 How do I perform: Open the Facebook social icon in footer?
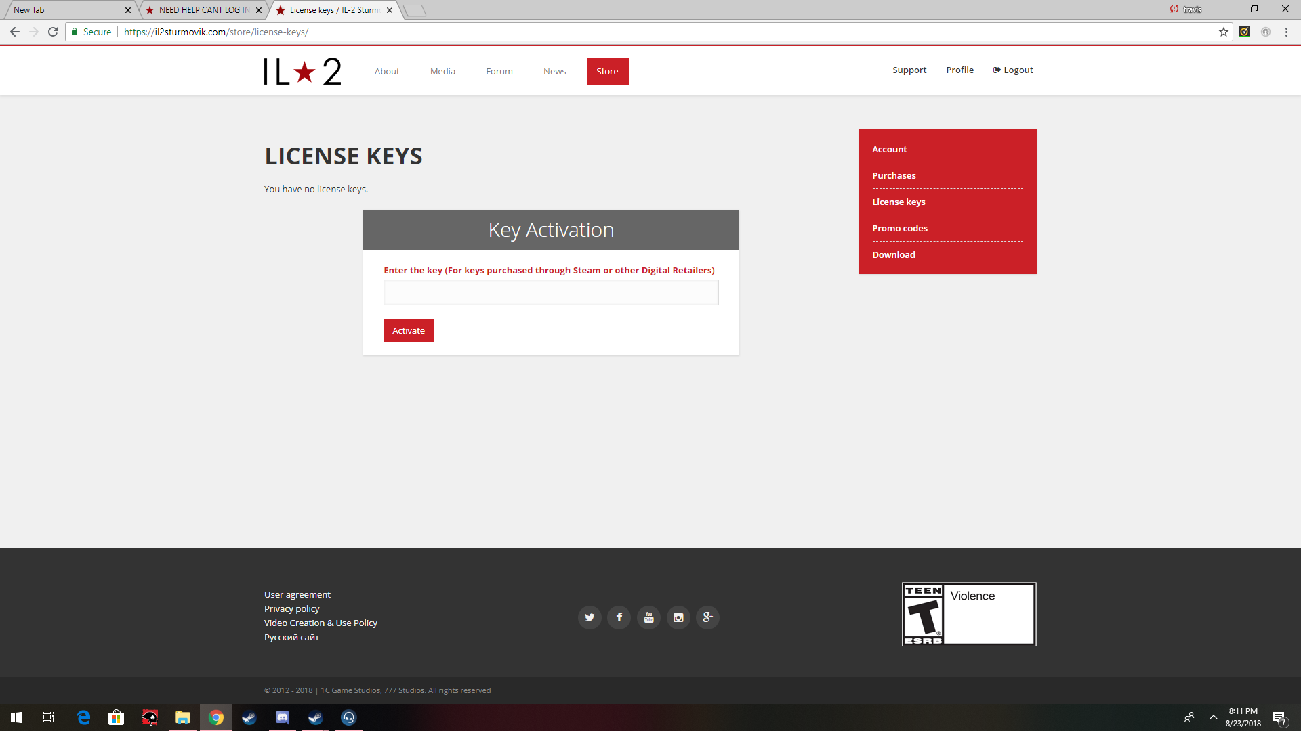click(x=619, y=617)
